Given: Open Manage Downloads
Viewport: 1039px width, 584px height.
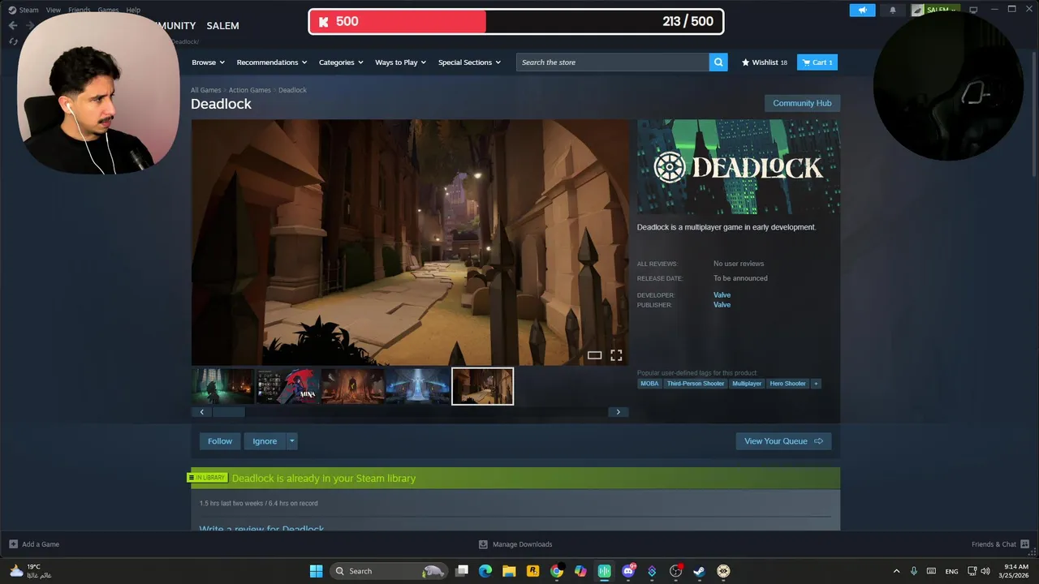Looking at the screenshot, I should (x=515, y=544).
